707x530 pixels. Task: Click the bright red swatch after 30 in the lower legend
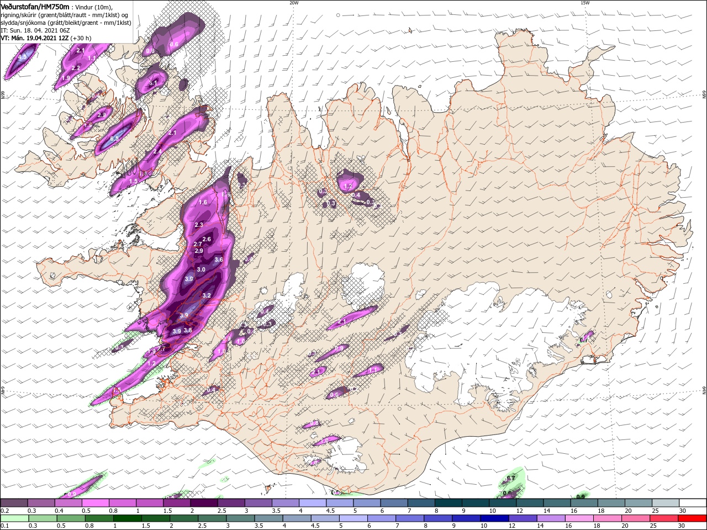coord(693,518)
